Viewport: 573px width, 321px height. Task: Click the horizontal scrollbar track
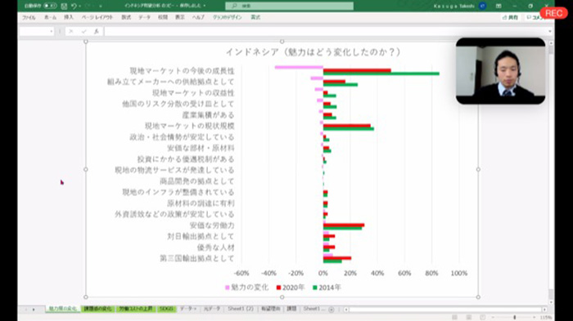point(444,310)
